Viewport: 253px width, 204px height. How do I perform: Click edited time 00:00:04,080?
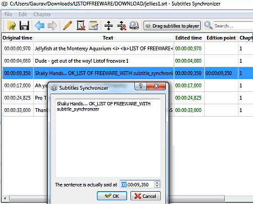point(189,61)
